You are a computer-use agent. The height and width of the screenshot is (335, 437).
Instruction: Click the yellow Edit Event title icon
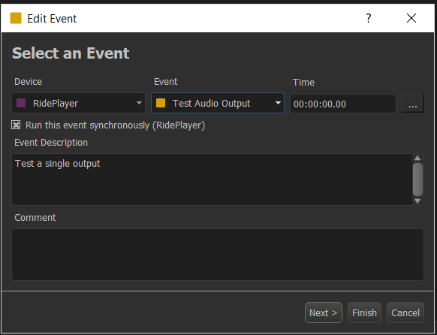(16, 18)
